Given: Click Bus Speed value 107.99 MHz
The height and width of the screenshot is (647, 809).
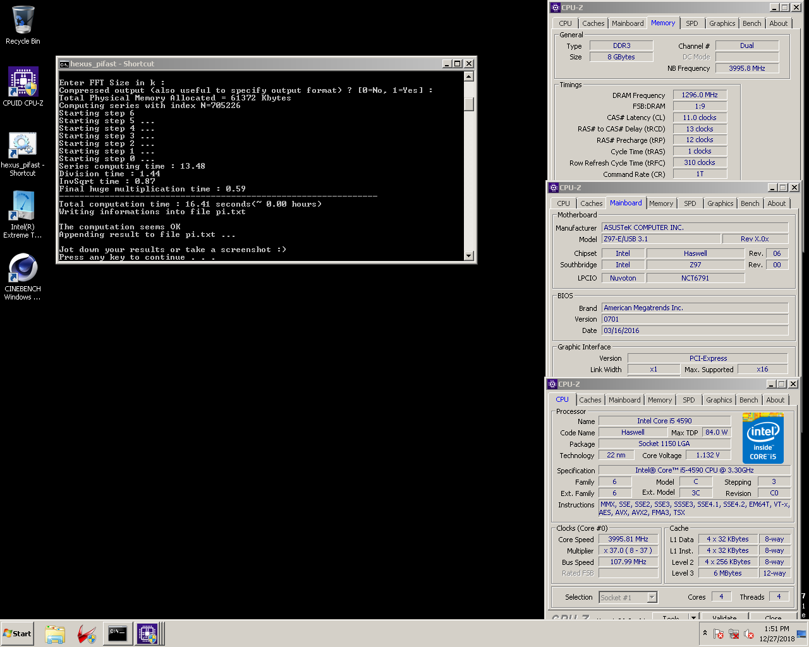Looking at the screenshot, I should coord(628,562).
